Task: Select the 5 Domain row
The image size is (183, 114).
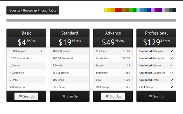Action: pos(70,65)
